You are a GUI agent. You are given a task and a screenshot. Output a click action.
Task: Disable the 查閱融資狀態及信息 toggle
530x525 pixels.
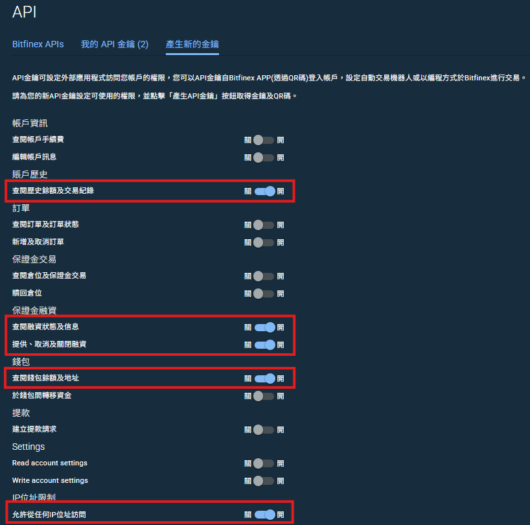264,327
